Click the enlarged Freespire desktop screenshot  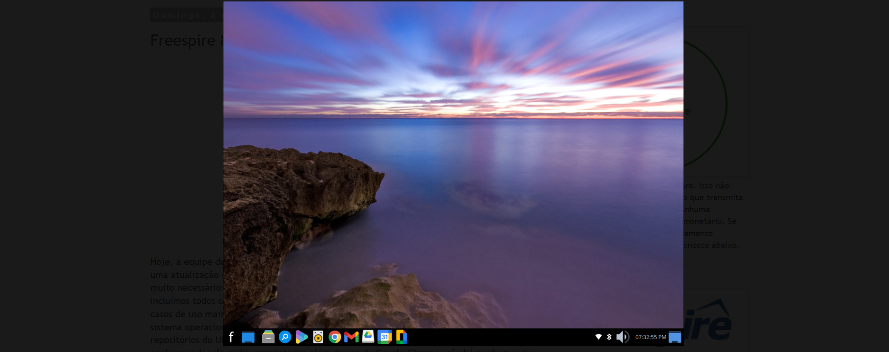pyautogui.click(x=453, y=173)
